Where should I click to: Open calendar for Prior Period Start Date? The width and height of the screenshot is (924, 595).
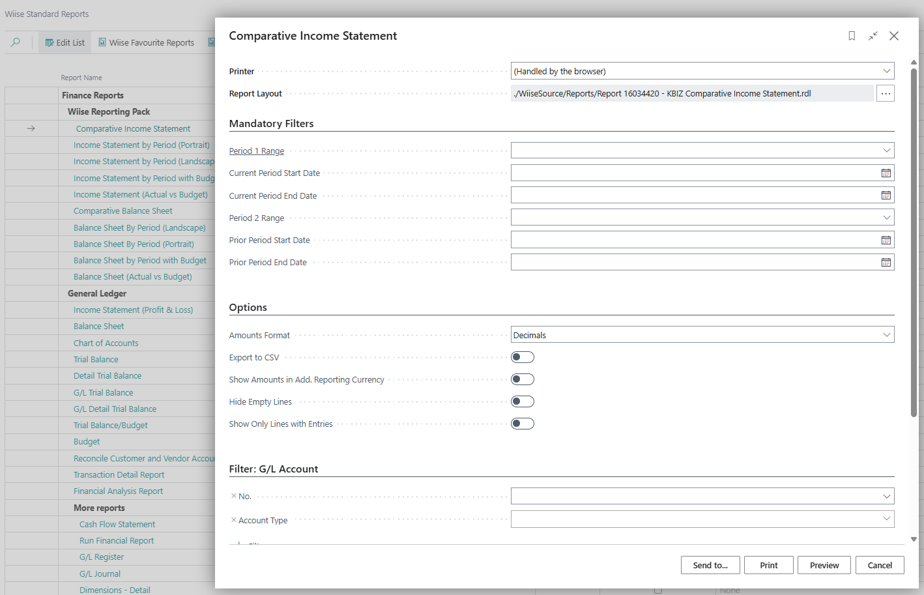tap(886, 240)
